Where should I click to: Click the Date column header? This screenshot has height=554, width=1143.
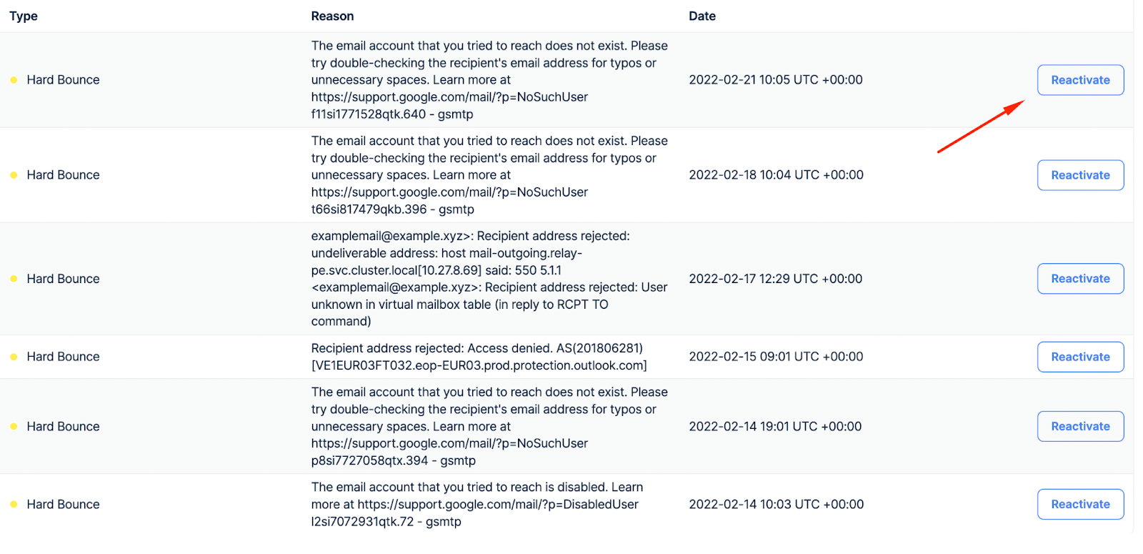tap(702, 16)
